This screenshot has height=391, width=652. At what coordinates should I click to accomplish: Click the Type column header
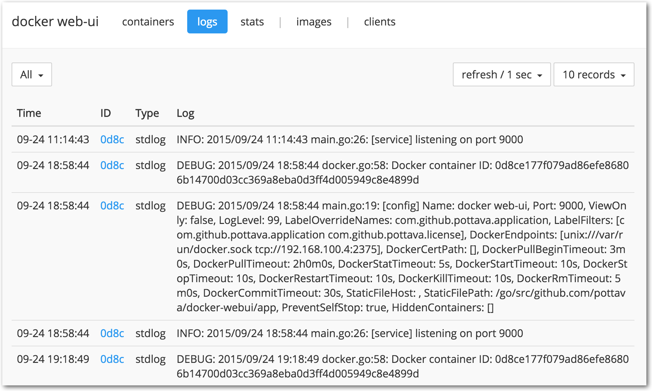(x=147, y=113)
